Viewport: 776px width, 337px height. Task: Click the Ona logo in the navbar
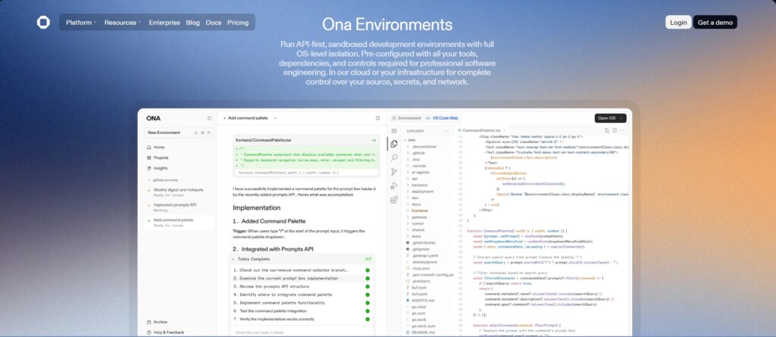[x=43, y=22]
